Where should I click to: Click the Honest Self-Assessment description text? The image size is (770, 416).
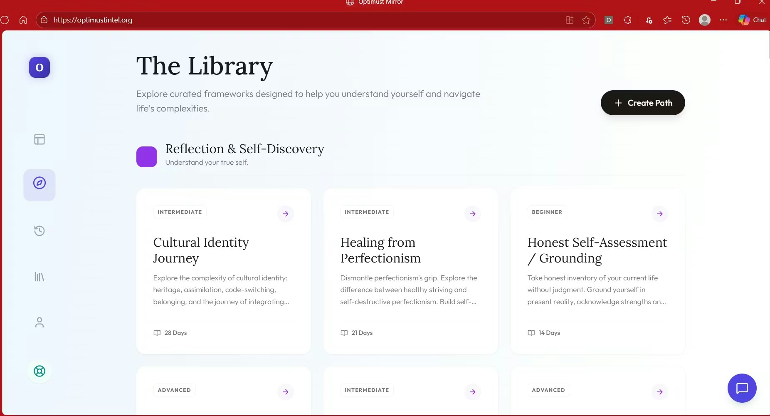pos(597,290)
